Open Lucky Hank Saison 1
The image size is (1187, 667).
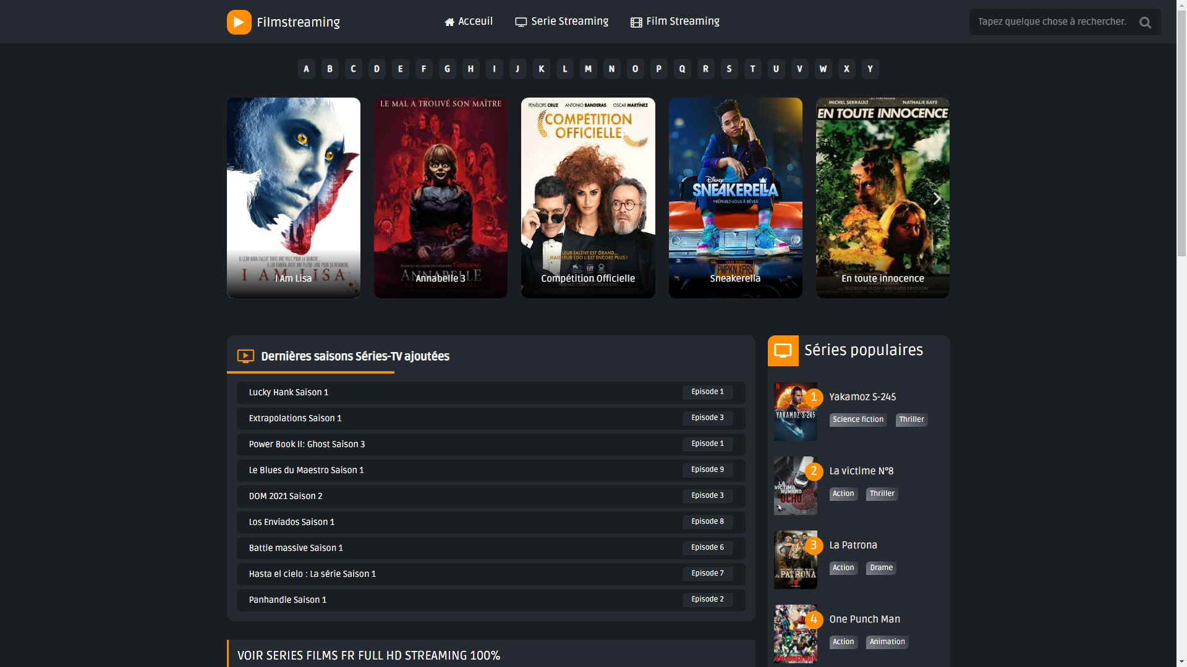point(491,393)
